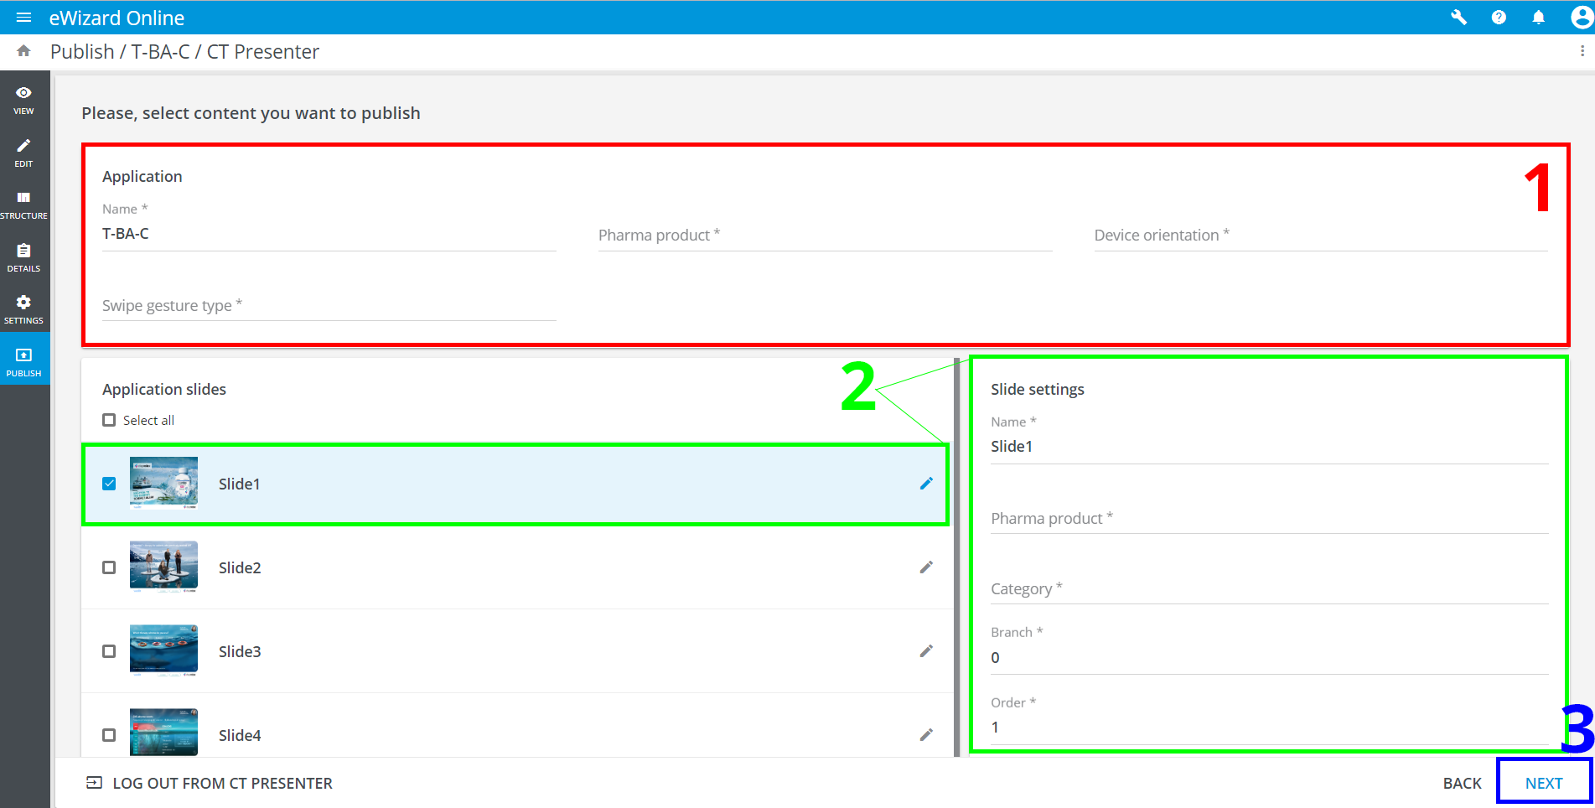Check the Select all checkbox
1595x808 pixels.
tap(109, 420)
